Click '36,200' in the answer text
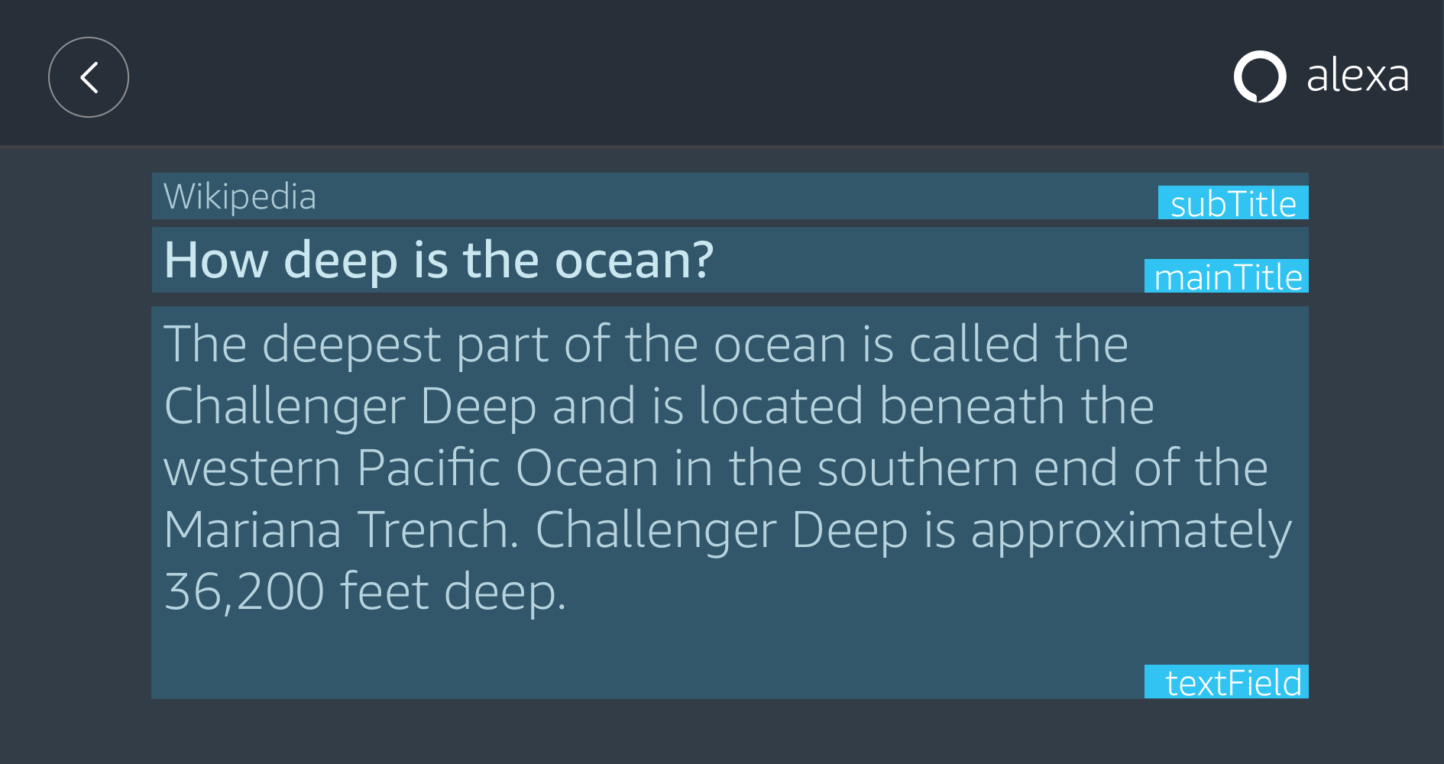The image size is (1444, 764). (x=244, y=591)
